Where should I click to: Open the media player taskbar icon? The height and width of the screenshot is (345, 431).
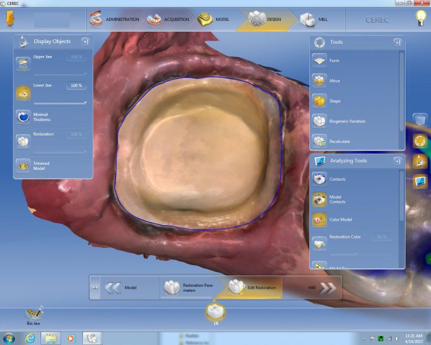(71, 338)
